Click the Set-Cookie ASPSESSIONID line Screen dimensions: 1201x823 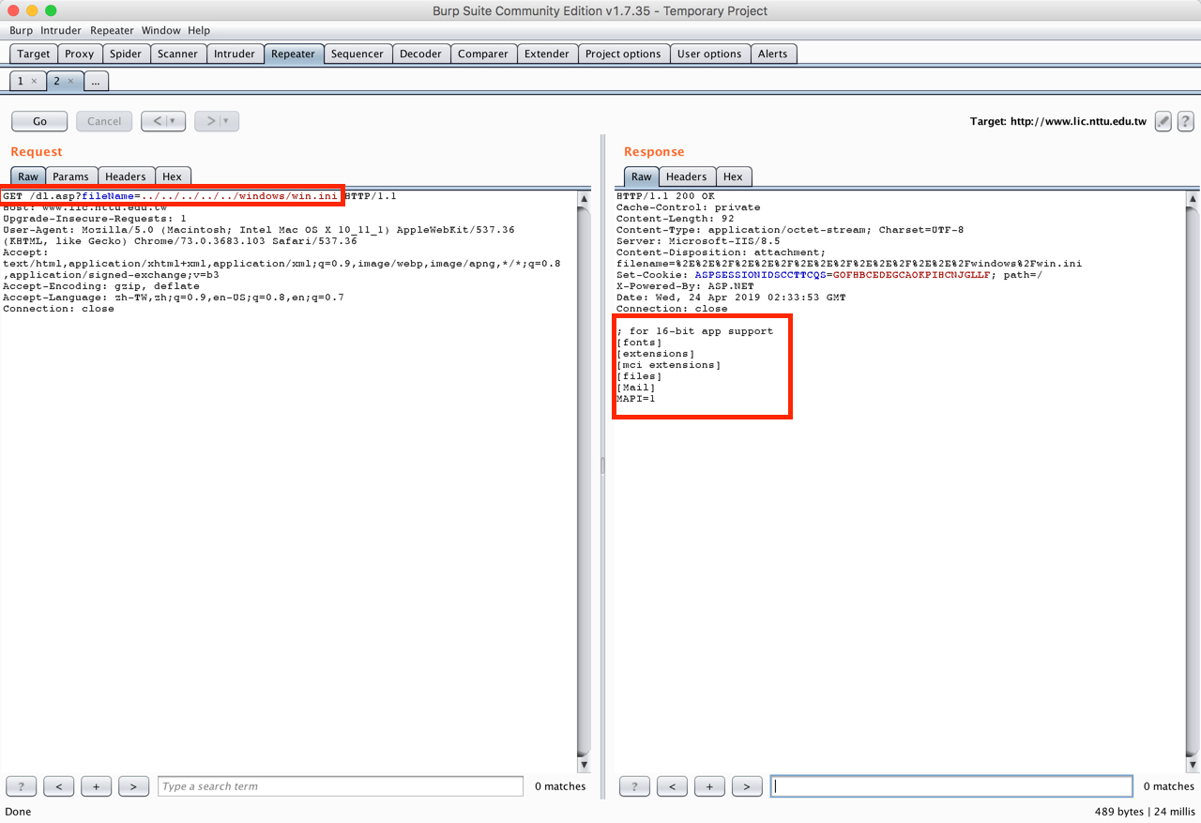(x=829, y=275)
